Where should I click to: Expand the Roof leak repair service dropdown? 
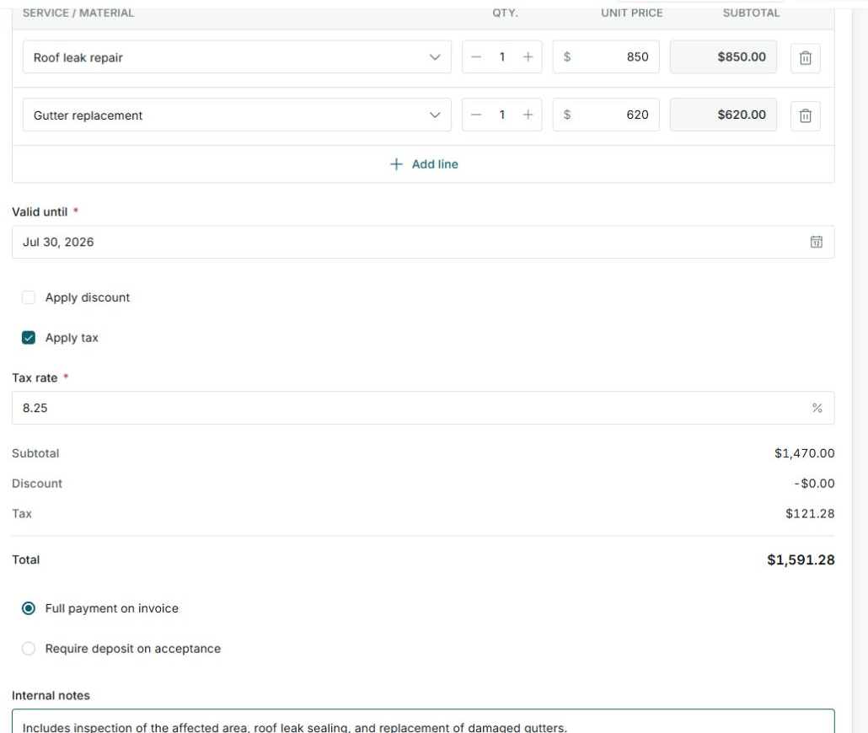(237, 57)
